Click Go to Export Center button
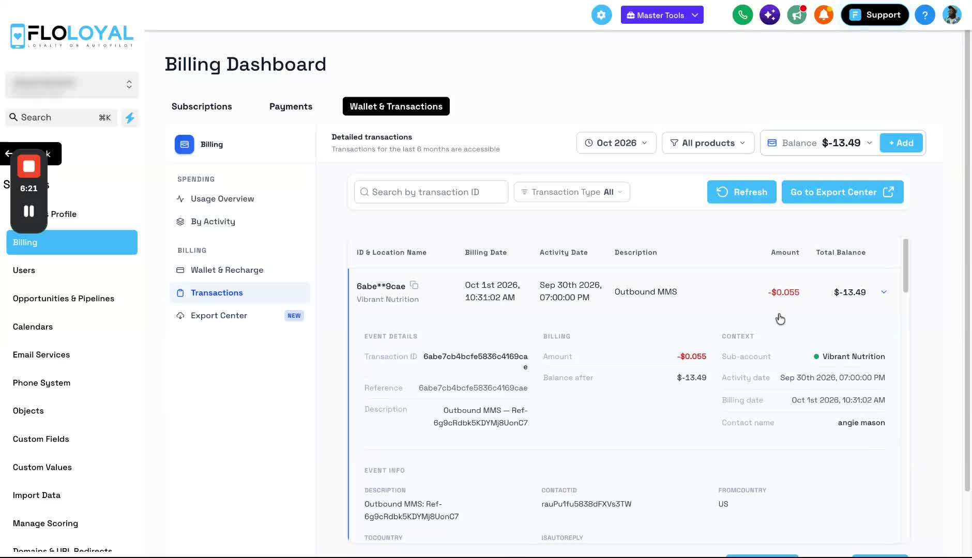Screen dimensions: 972x558 coord(842,192)
